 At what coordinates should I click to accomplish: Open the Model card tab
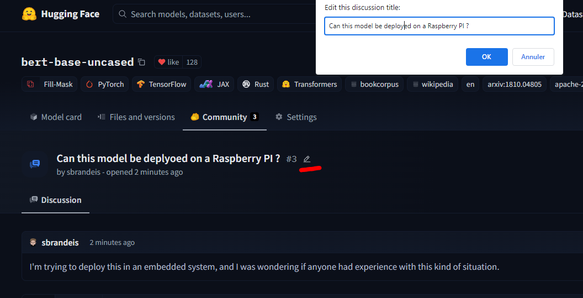56,117
